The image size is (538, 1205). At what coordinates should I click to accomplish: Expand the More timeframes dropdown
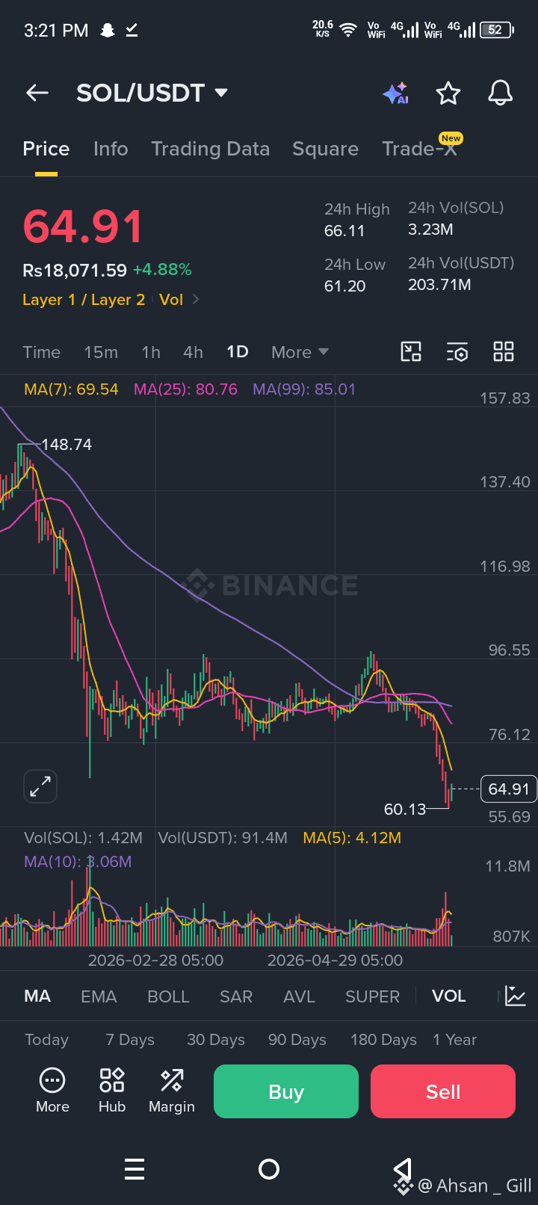(300, 352)
